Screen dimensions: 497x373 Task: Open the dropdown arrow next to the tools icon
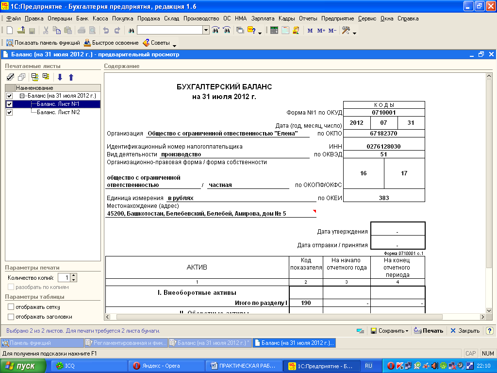(354, 33)
